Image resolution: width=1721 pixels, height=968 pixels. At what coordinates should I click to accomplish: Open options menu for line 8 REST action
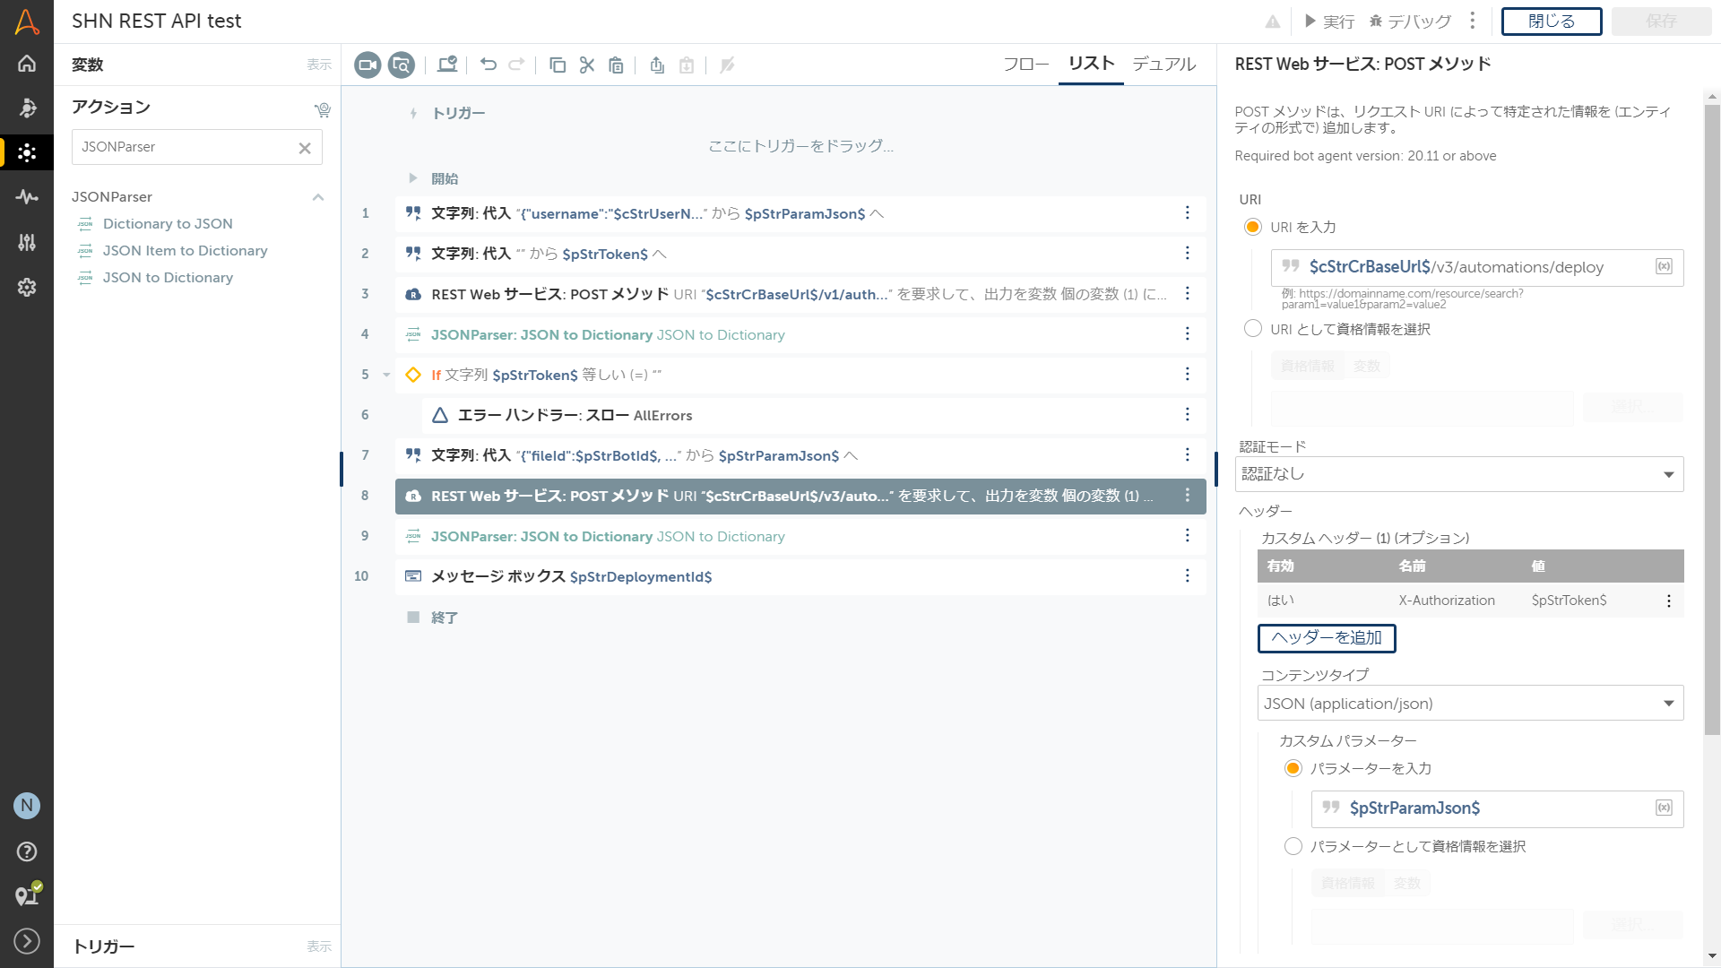coord(1188,496)
